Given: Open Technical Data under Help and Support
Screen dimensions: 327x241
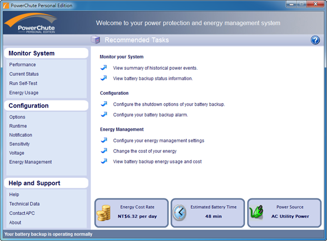Looking at the screenshot, I should [x=25, y=204].
